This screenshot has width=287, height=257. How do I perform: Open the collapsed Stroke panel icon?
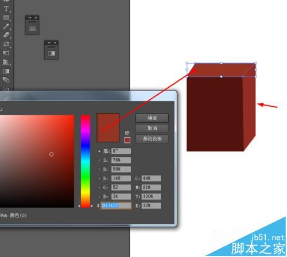tap(32, 28)
